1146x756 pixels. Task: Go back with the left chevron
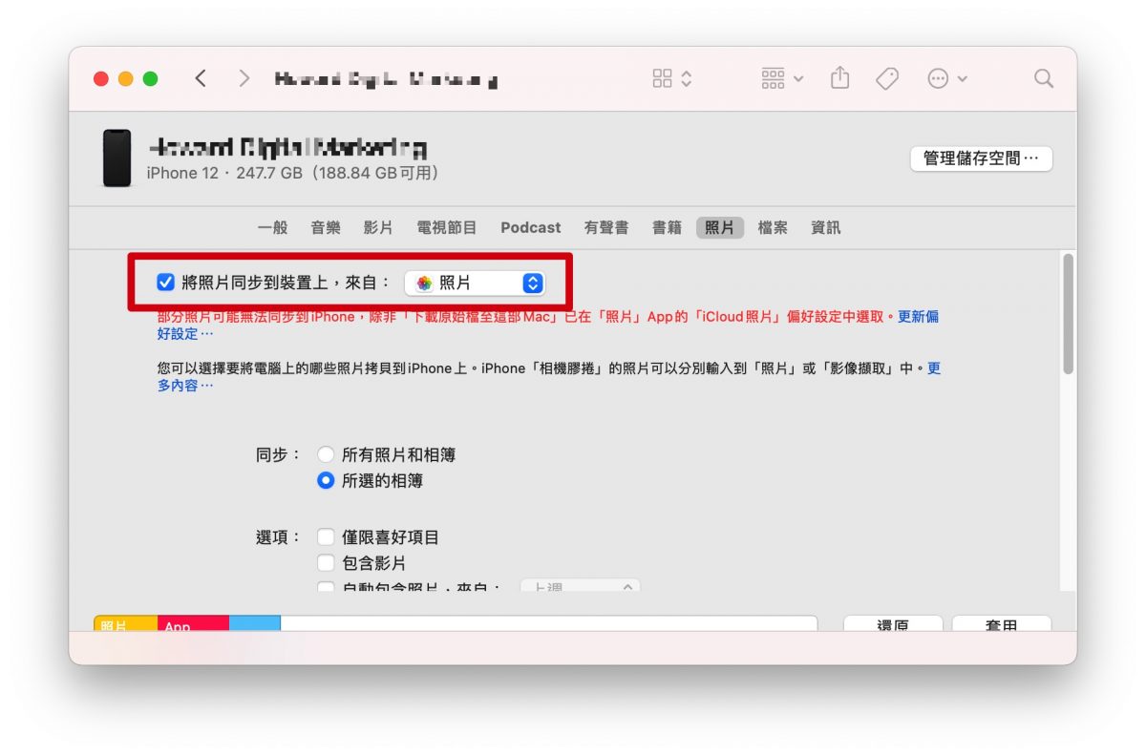201,78
